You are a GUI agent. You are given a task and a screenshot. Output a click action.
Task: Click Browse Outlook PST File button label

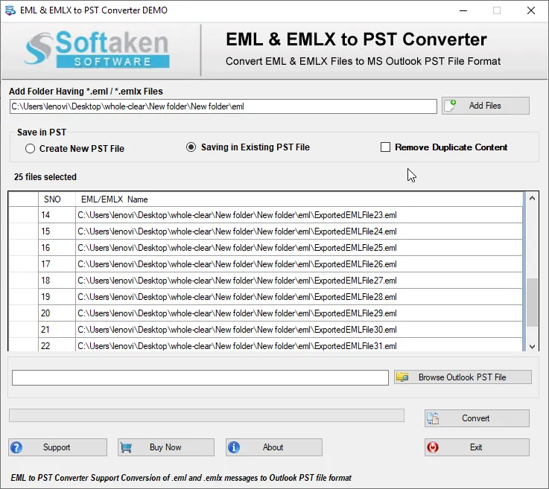coord(462,377)
